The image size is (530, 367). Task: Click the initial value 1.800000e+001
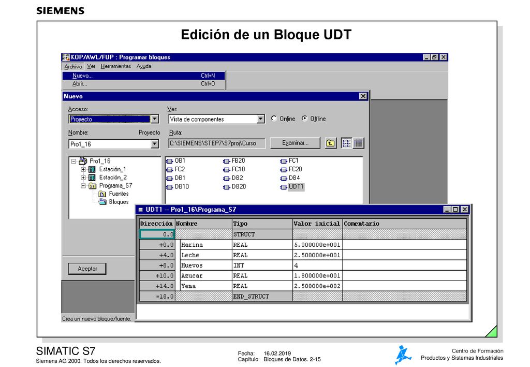pyautogui.click(x=317, y=276)
